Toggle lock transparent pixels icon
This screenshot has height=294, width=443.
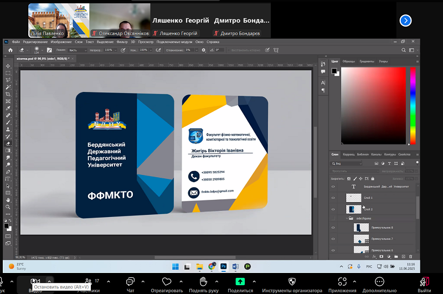tap(349, 178)
